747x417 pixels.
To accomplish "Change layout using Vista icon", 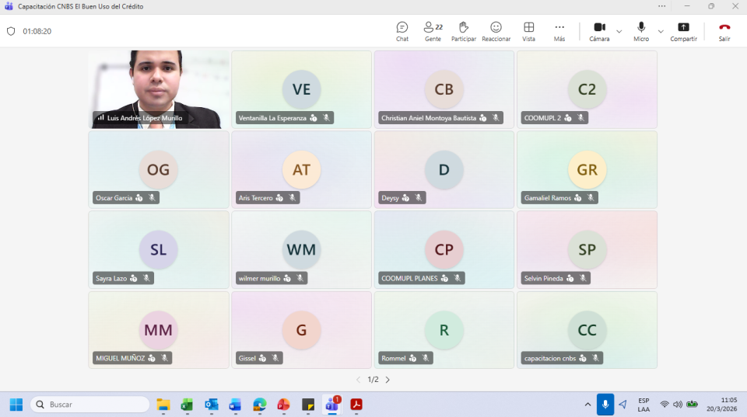I will [x=528, y=31].
